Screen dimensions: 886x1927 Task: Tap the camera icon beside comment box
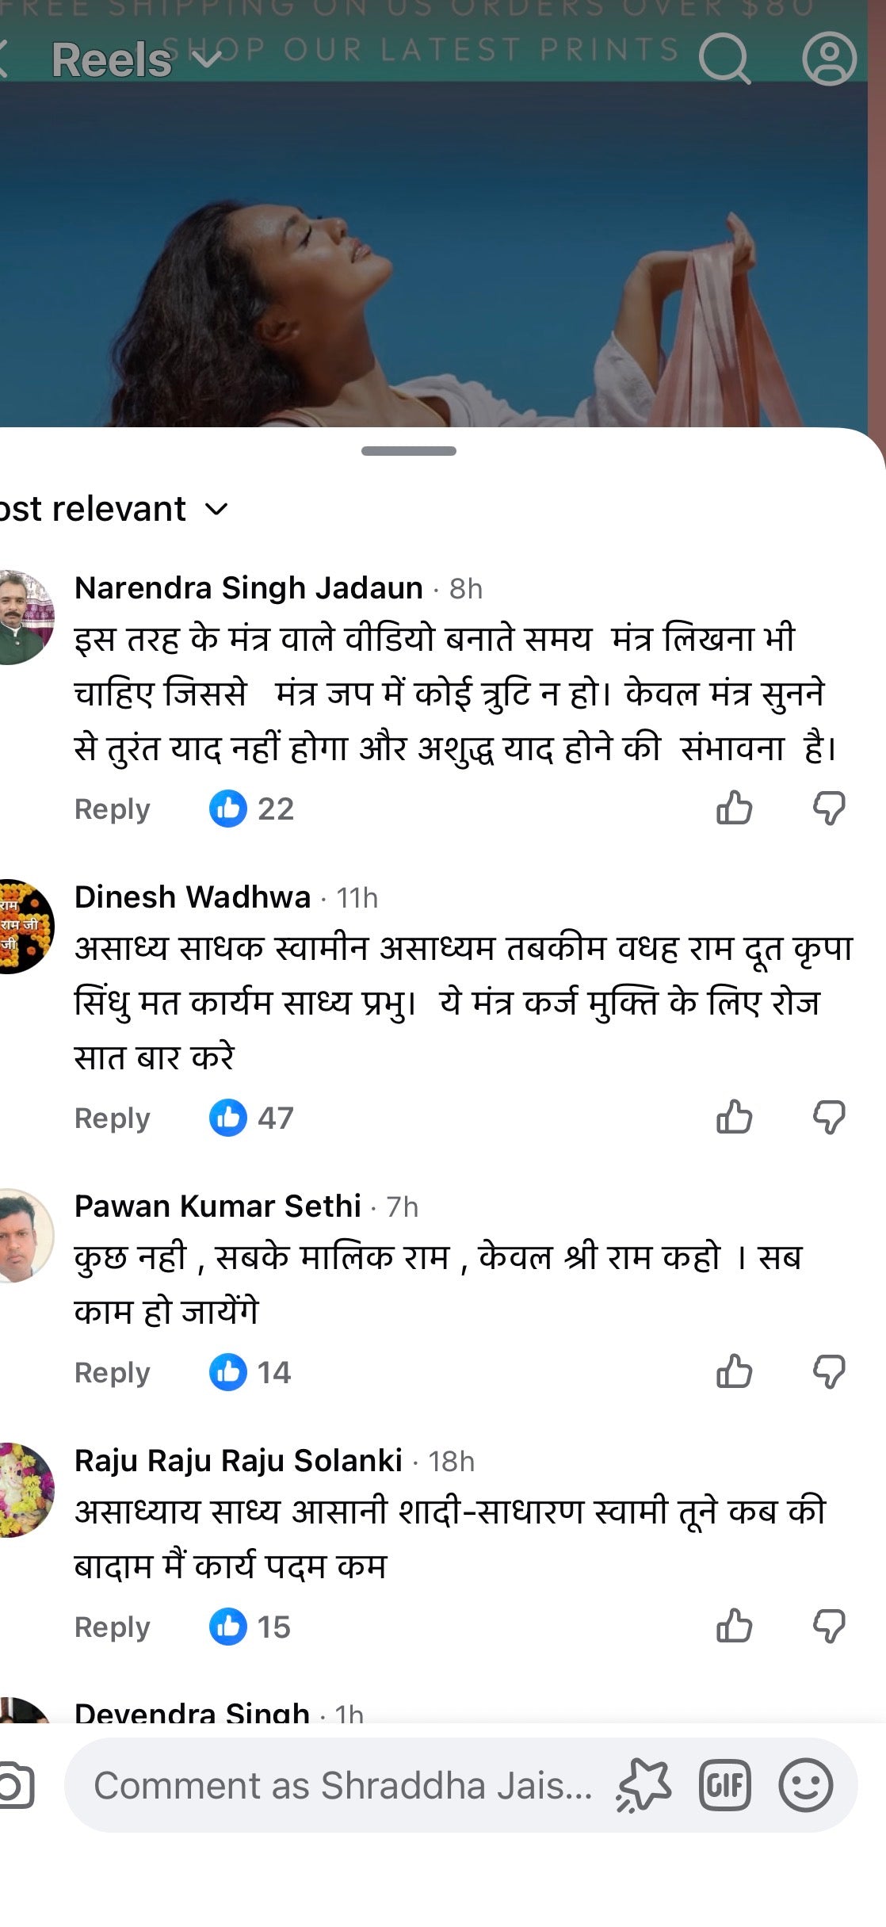tap(14, 1786)
